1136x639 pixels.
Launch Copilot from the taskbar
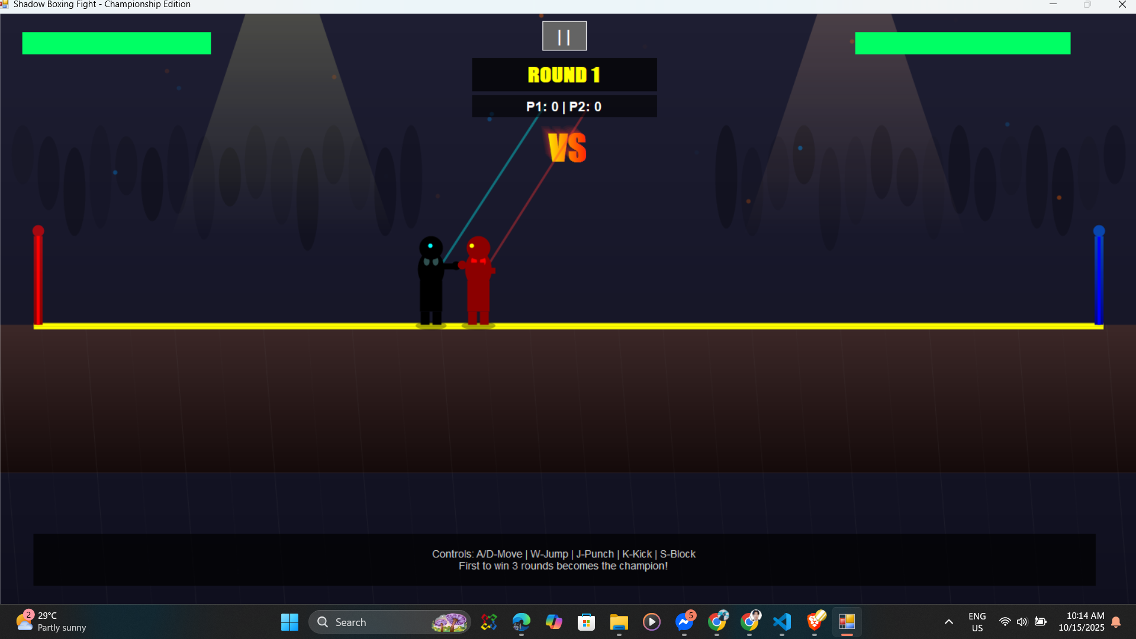click(x=553, y=622)
